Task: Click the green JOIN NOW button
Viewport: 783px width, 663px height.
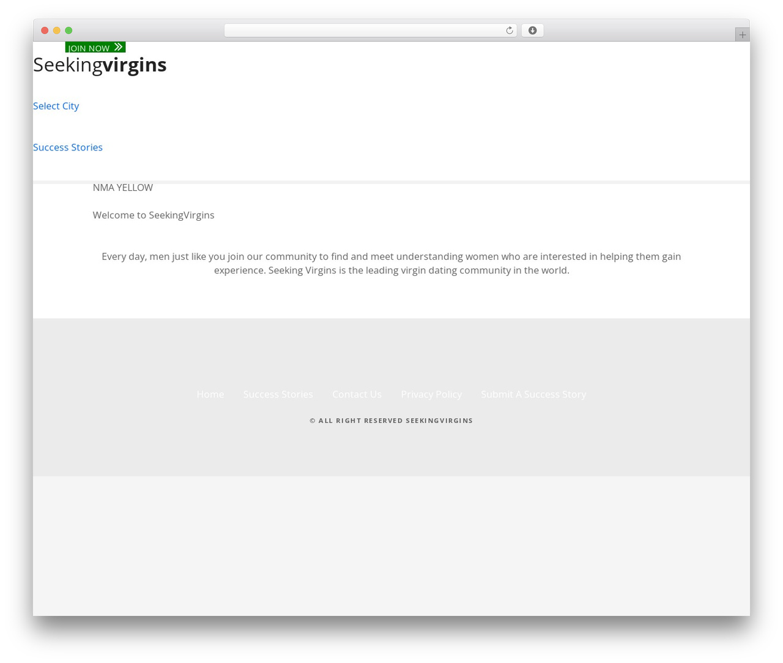Action: pyautogui.click(x=95, y=47)
